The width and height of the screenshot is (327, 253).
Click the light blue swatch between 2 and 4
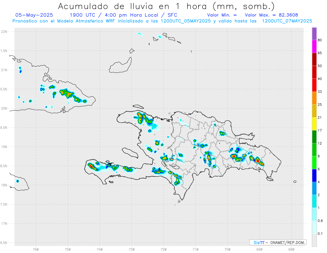coord(314,188)
